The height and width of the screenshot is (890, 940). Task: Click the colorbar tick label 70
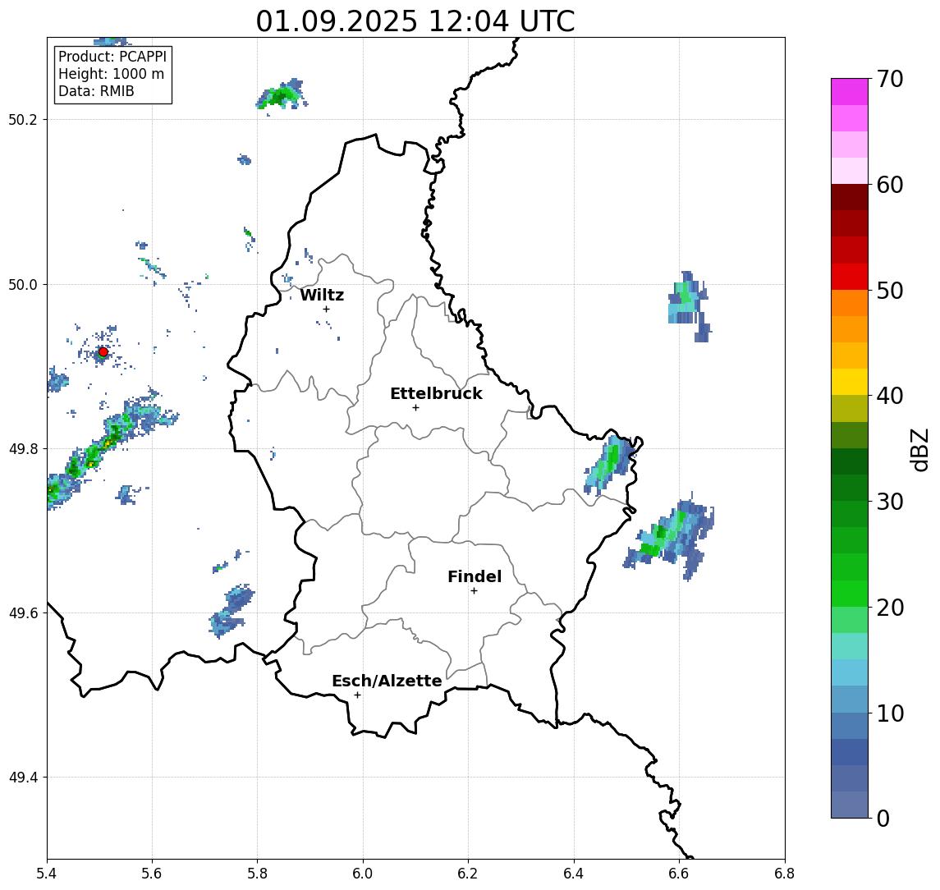tap(890, 79)
